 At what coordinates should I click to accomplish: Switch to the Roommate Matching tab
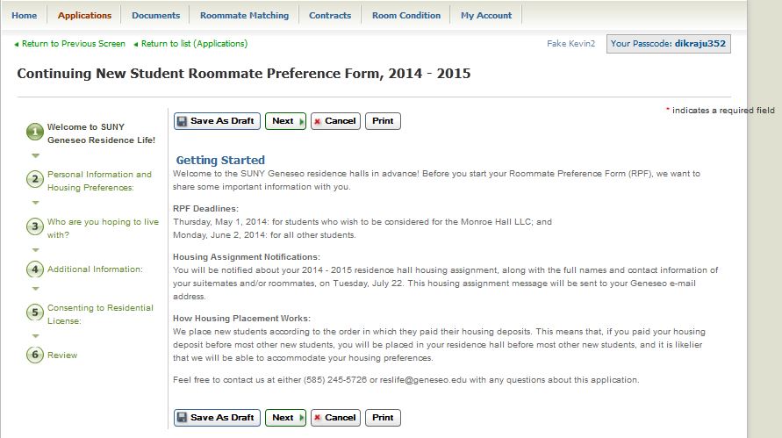point(244,15)
